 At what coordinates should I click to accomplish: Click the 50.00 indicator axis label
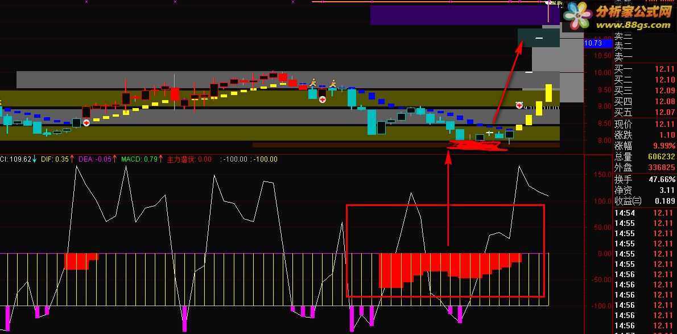(x=602, y=227)
